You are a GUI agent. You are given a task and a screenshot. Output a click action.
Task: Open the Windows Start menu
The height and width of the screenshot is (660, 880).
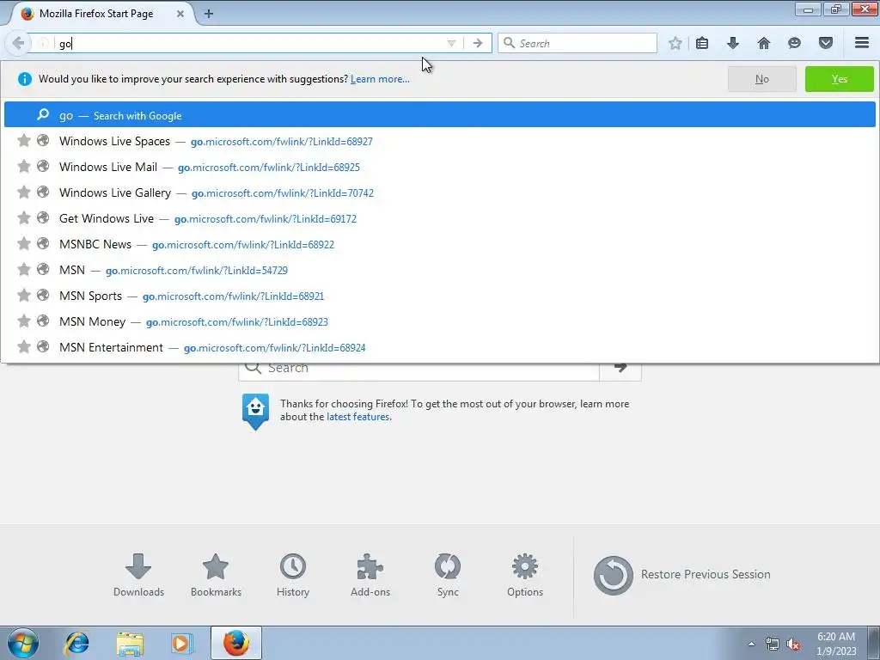point(23,643)
